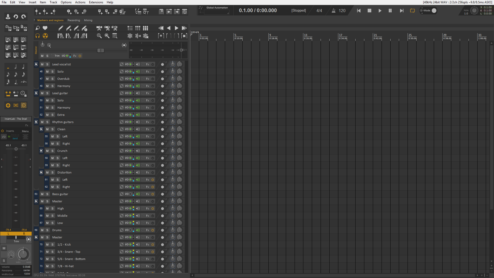Click the transport Play button
The width and height of the screenshot is (494, 278).
tap(380, 11)
